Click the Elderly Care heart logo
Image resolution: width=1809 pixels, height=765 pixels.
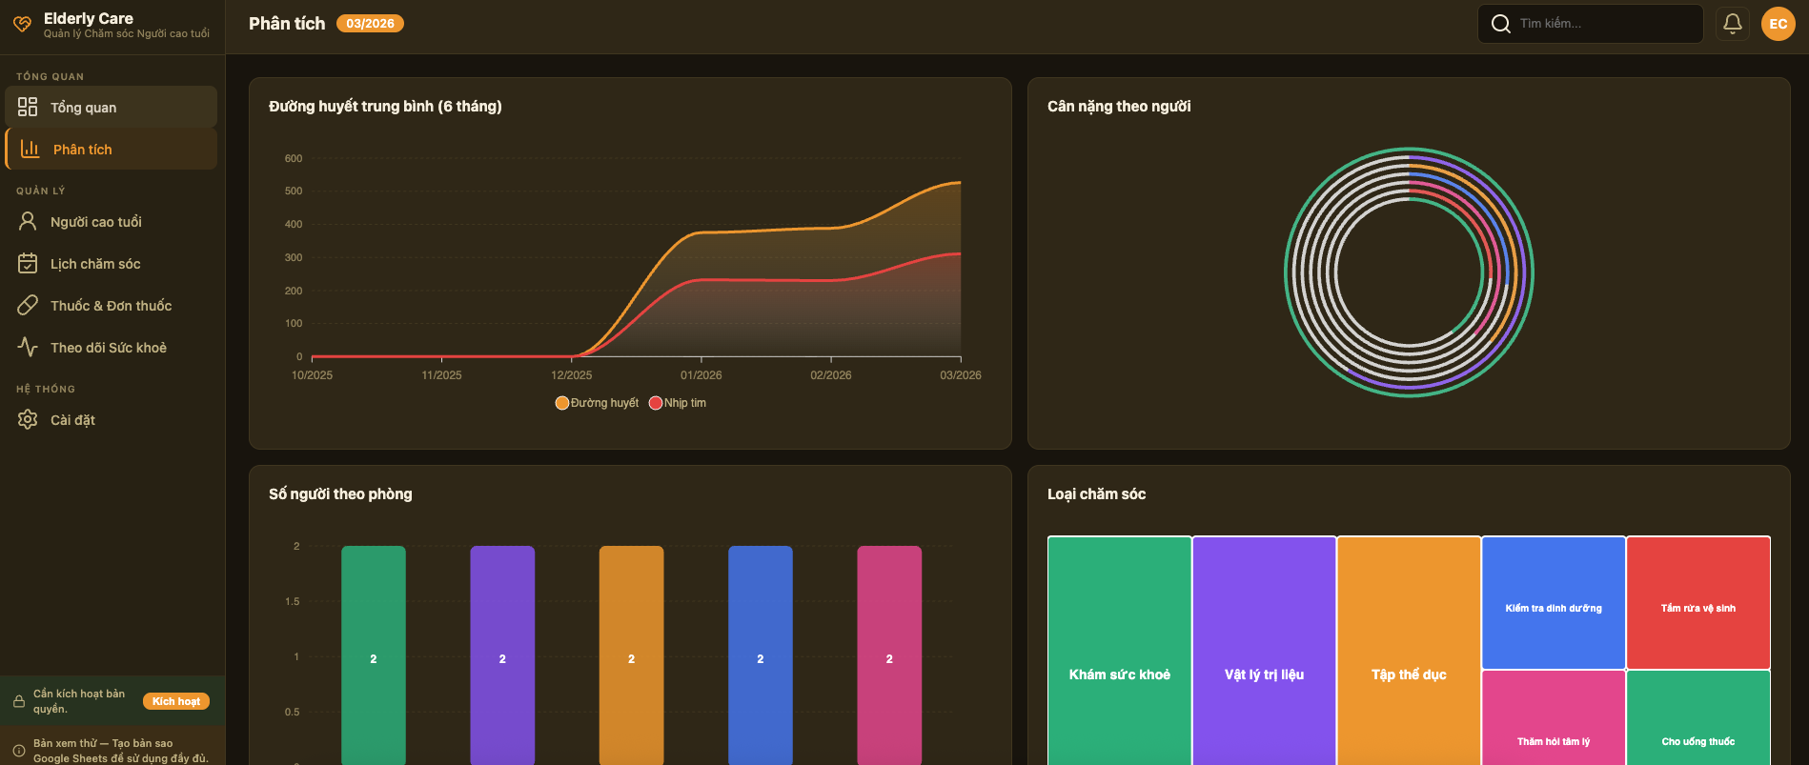(x=22, y=24)
